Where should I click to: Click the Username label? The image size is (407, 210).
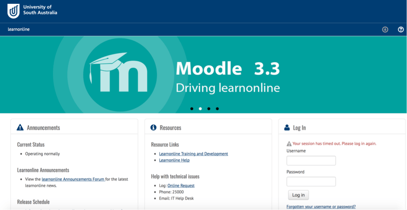coord(296,151)
